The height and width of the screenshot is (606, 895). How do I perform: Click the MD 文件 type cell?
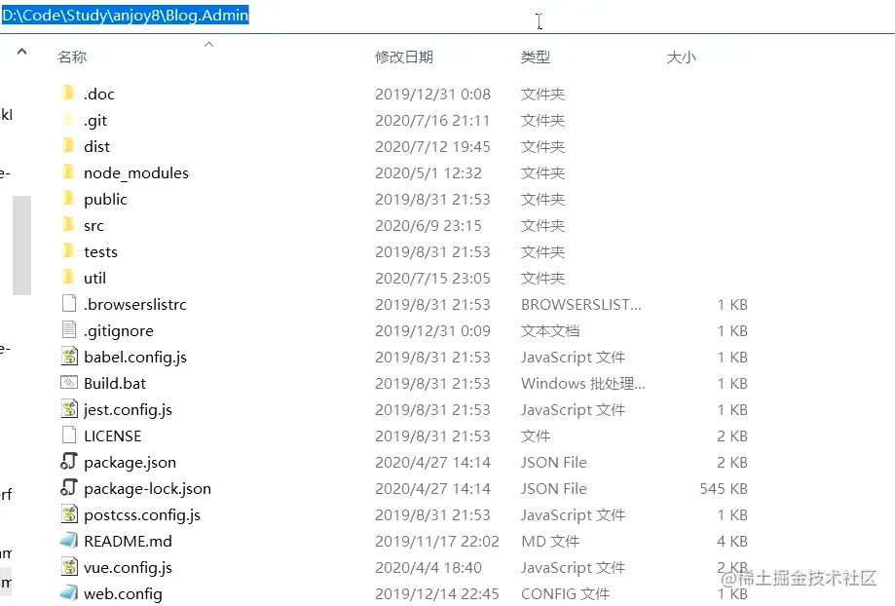pos(550,541)
